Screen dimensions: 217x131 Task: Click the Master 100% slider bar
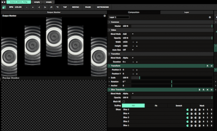click(172, 26)
